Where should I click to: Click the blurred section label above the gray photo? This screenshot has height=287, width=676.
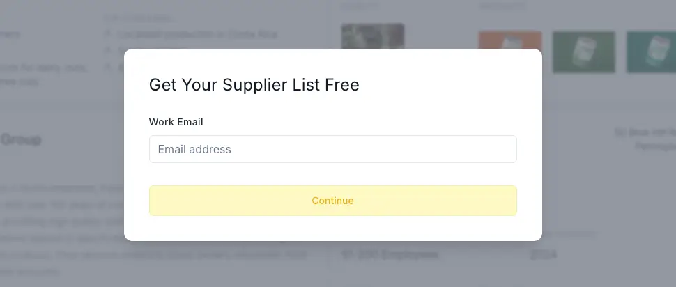pyautogui.click(x=360, y=6)
